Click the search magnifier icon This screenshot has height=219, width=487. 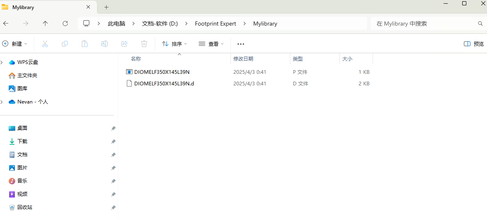(x=480, y=24)
